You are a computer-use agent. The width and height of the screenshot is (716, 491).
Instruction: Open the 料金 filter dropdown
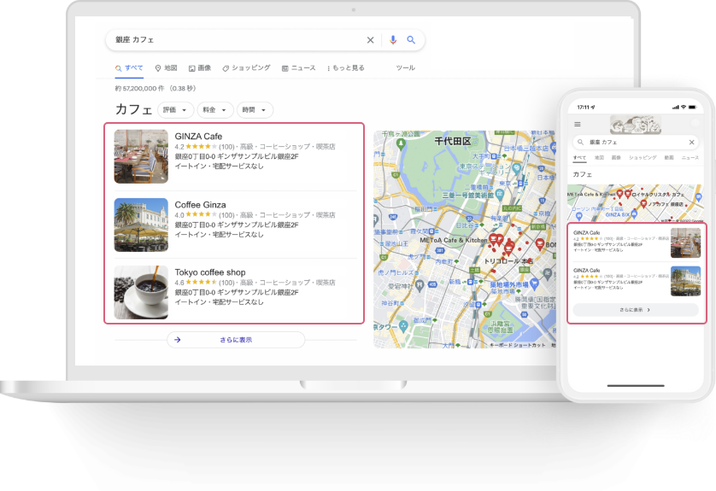215,110
